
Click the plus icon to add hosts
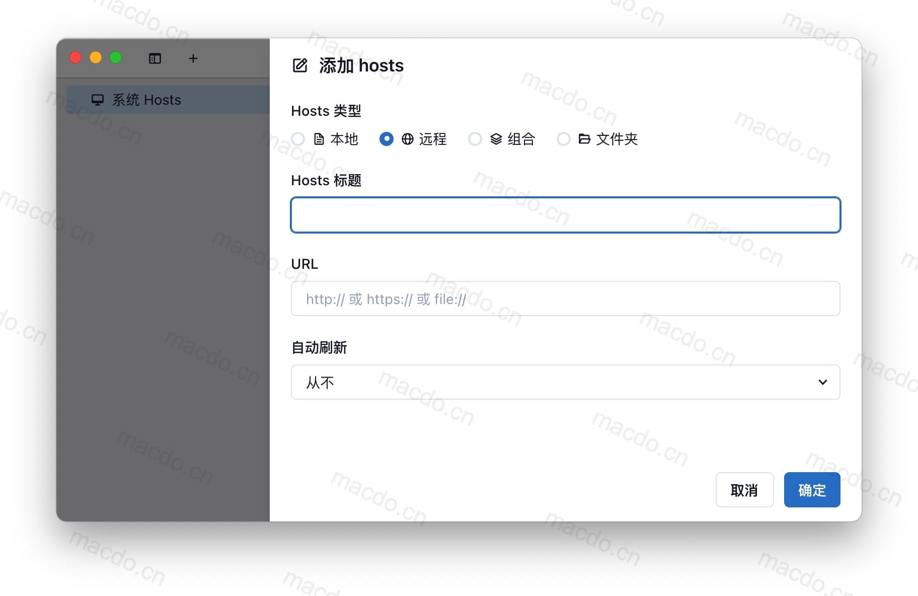click(x=193, y=58)
